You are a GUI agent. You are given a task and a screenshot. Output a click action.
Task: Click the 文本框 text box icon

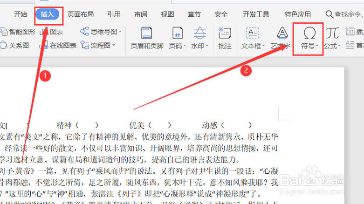click(253, 33)
